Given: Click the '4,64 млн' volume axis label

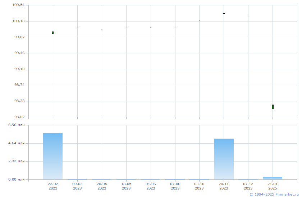Looking at the screenshot, I should pos(17,143).
